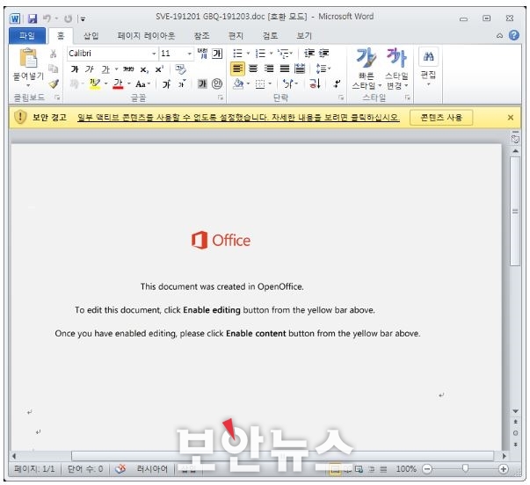Toggle Center alignment button

coord(253,69)
